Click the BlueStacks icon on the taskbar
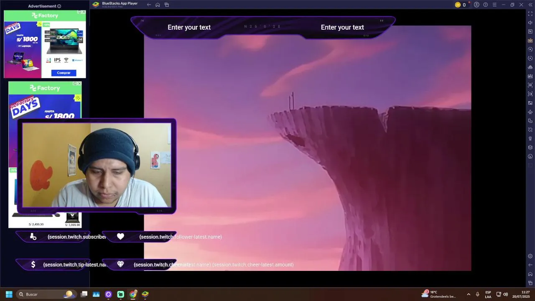Viewport: 535px width, 301px height. [x=145, y=294]
